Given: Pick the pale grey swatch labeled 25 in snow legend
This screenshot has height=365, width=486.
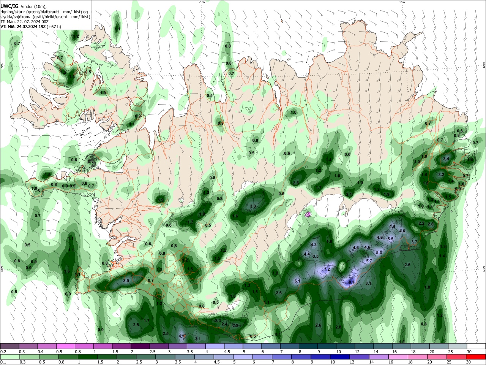Looking at the screenshot, I should (x=457, y=346).
